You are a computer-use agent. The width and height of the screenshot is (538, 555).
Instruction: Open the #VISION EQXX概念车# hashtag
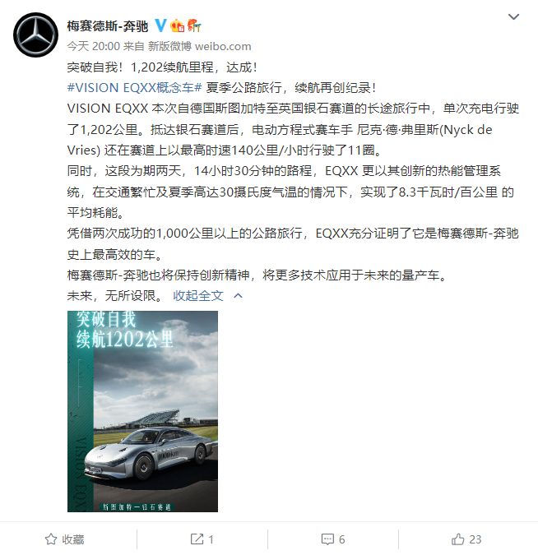tap(135, 87)
